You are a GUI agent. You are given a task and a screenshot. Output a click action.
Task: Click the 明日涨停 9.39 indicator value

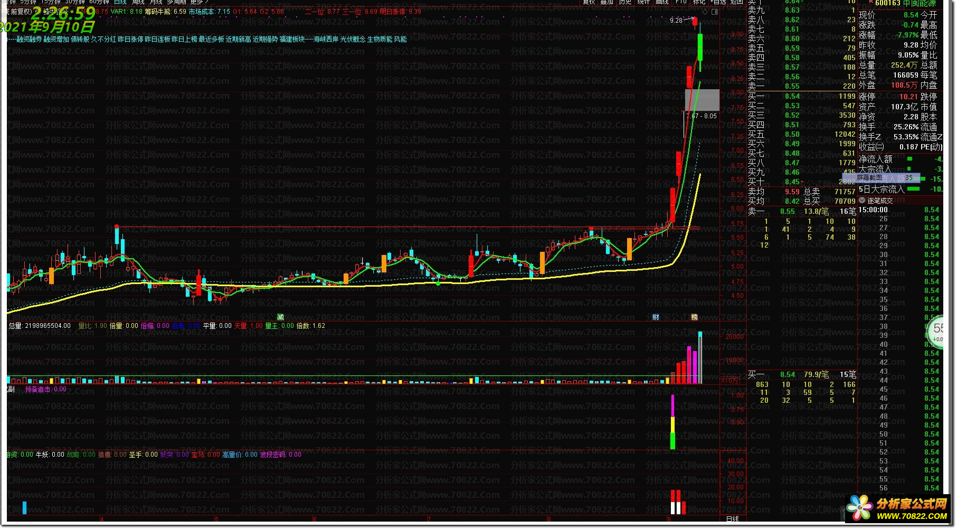401,12
